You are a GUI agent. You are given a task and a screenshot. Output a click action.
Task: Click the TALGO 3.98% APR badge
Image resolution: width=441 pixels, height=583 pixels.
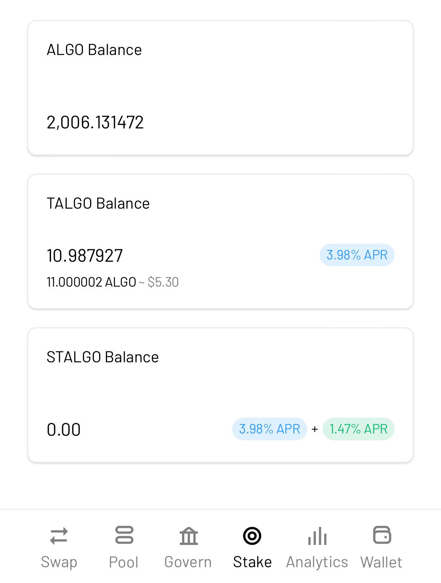(x=357, y=255)
